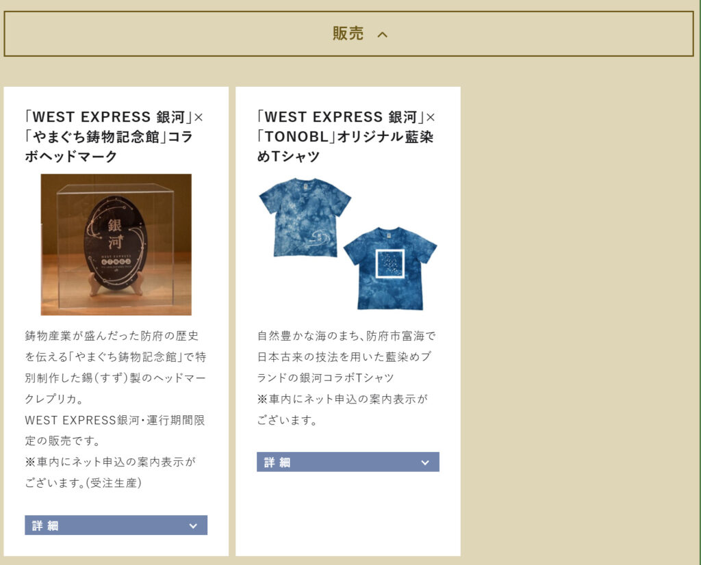
Task: Click down chevron on headmark 詳細 bar
Action: (193, 526)
